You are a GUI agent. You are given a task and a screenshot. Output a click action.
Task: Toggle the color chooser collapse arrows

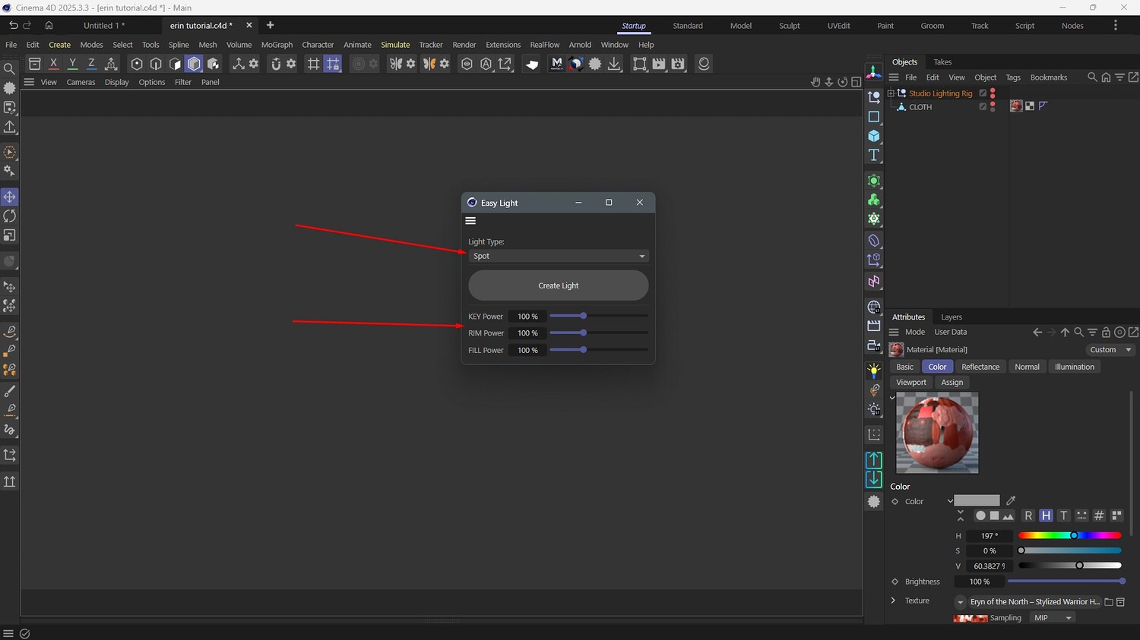961,515
